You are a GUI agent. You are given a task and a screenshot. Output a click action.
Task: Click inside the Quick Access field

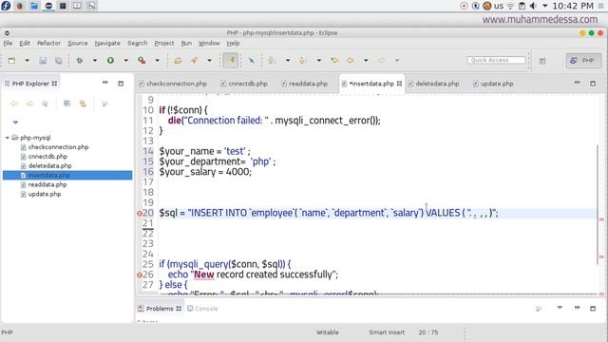[x=496, y=60]
